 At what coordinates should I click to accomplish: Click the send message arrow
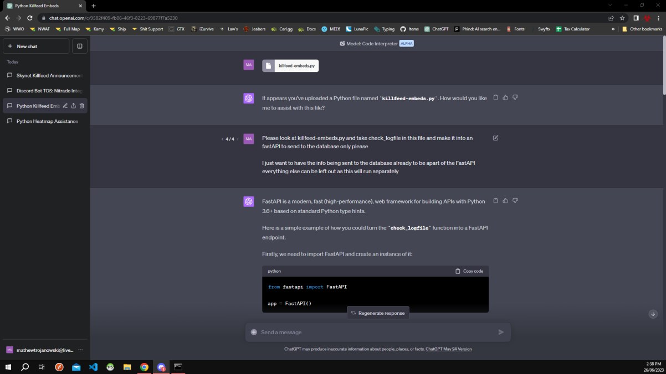pos(501,332)
